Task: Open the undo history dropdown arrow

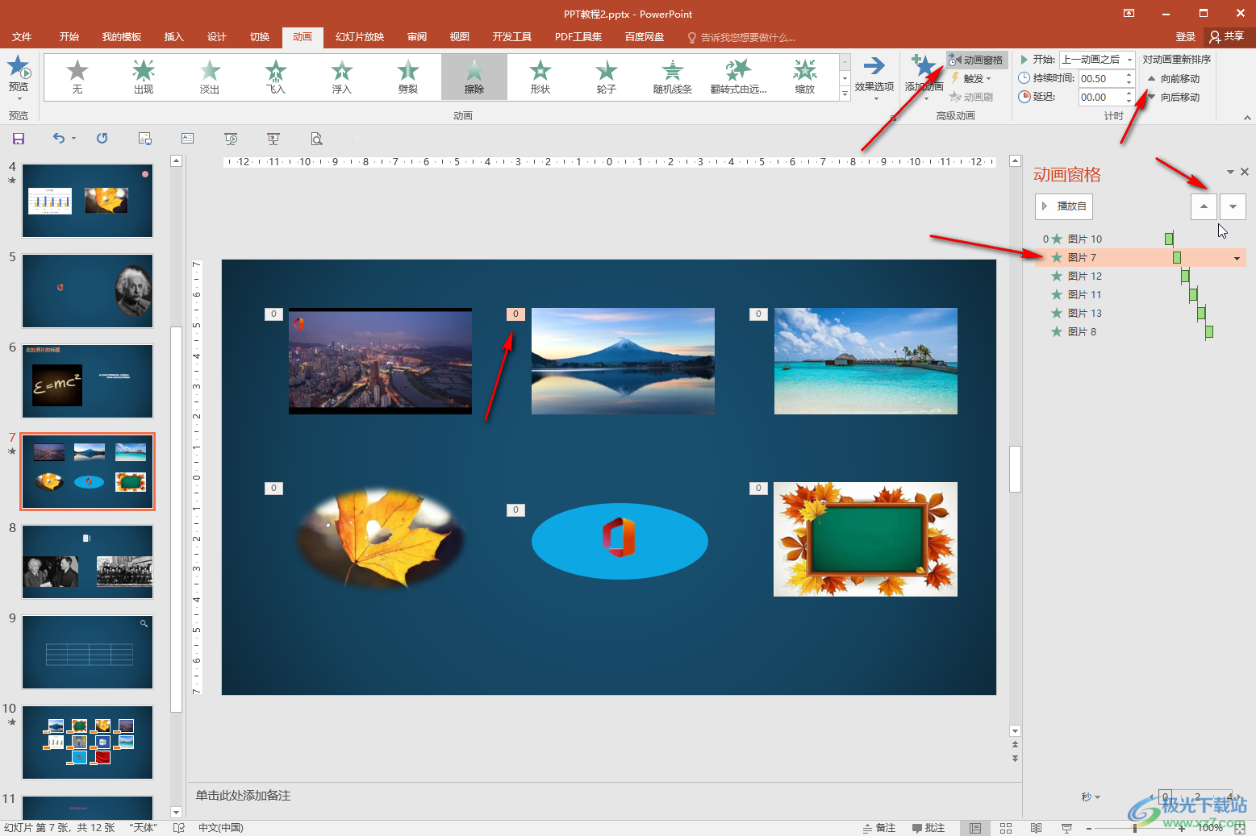Action: coord(73,139)
